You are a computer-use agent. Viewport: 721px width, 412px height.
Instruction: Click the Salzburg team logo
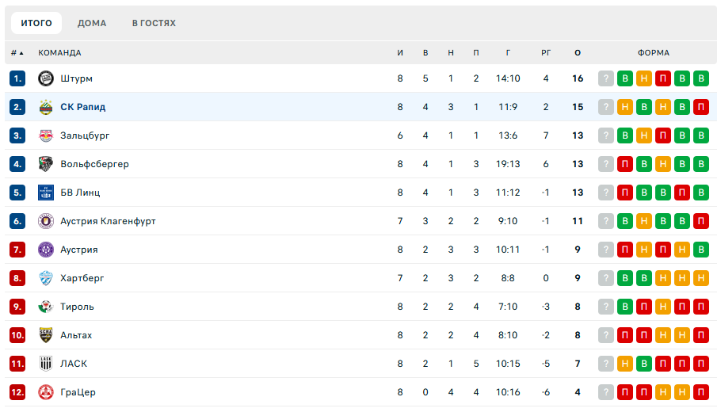click(x=45, y=135)
